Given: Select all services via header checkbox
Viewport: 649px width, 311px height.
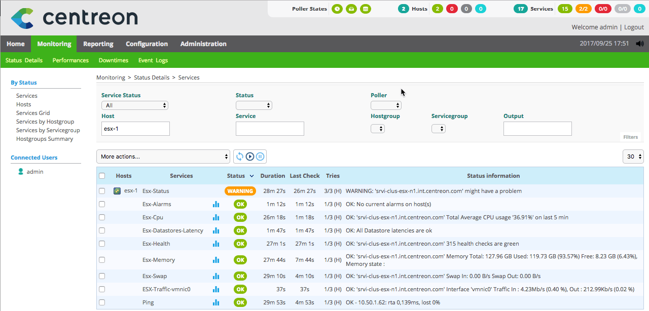Looking at the screenshot, I should (102, 175).
